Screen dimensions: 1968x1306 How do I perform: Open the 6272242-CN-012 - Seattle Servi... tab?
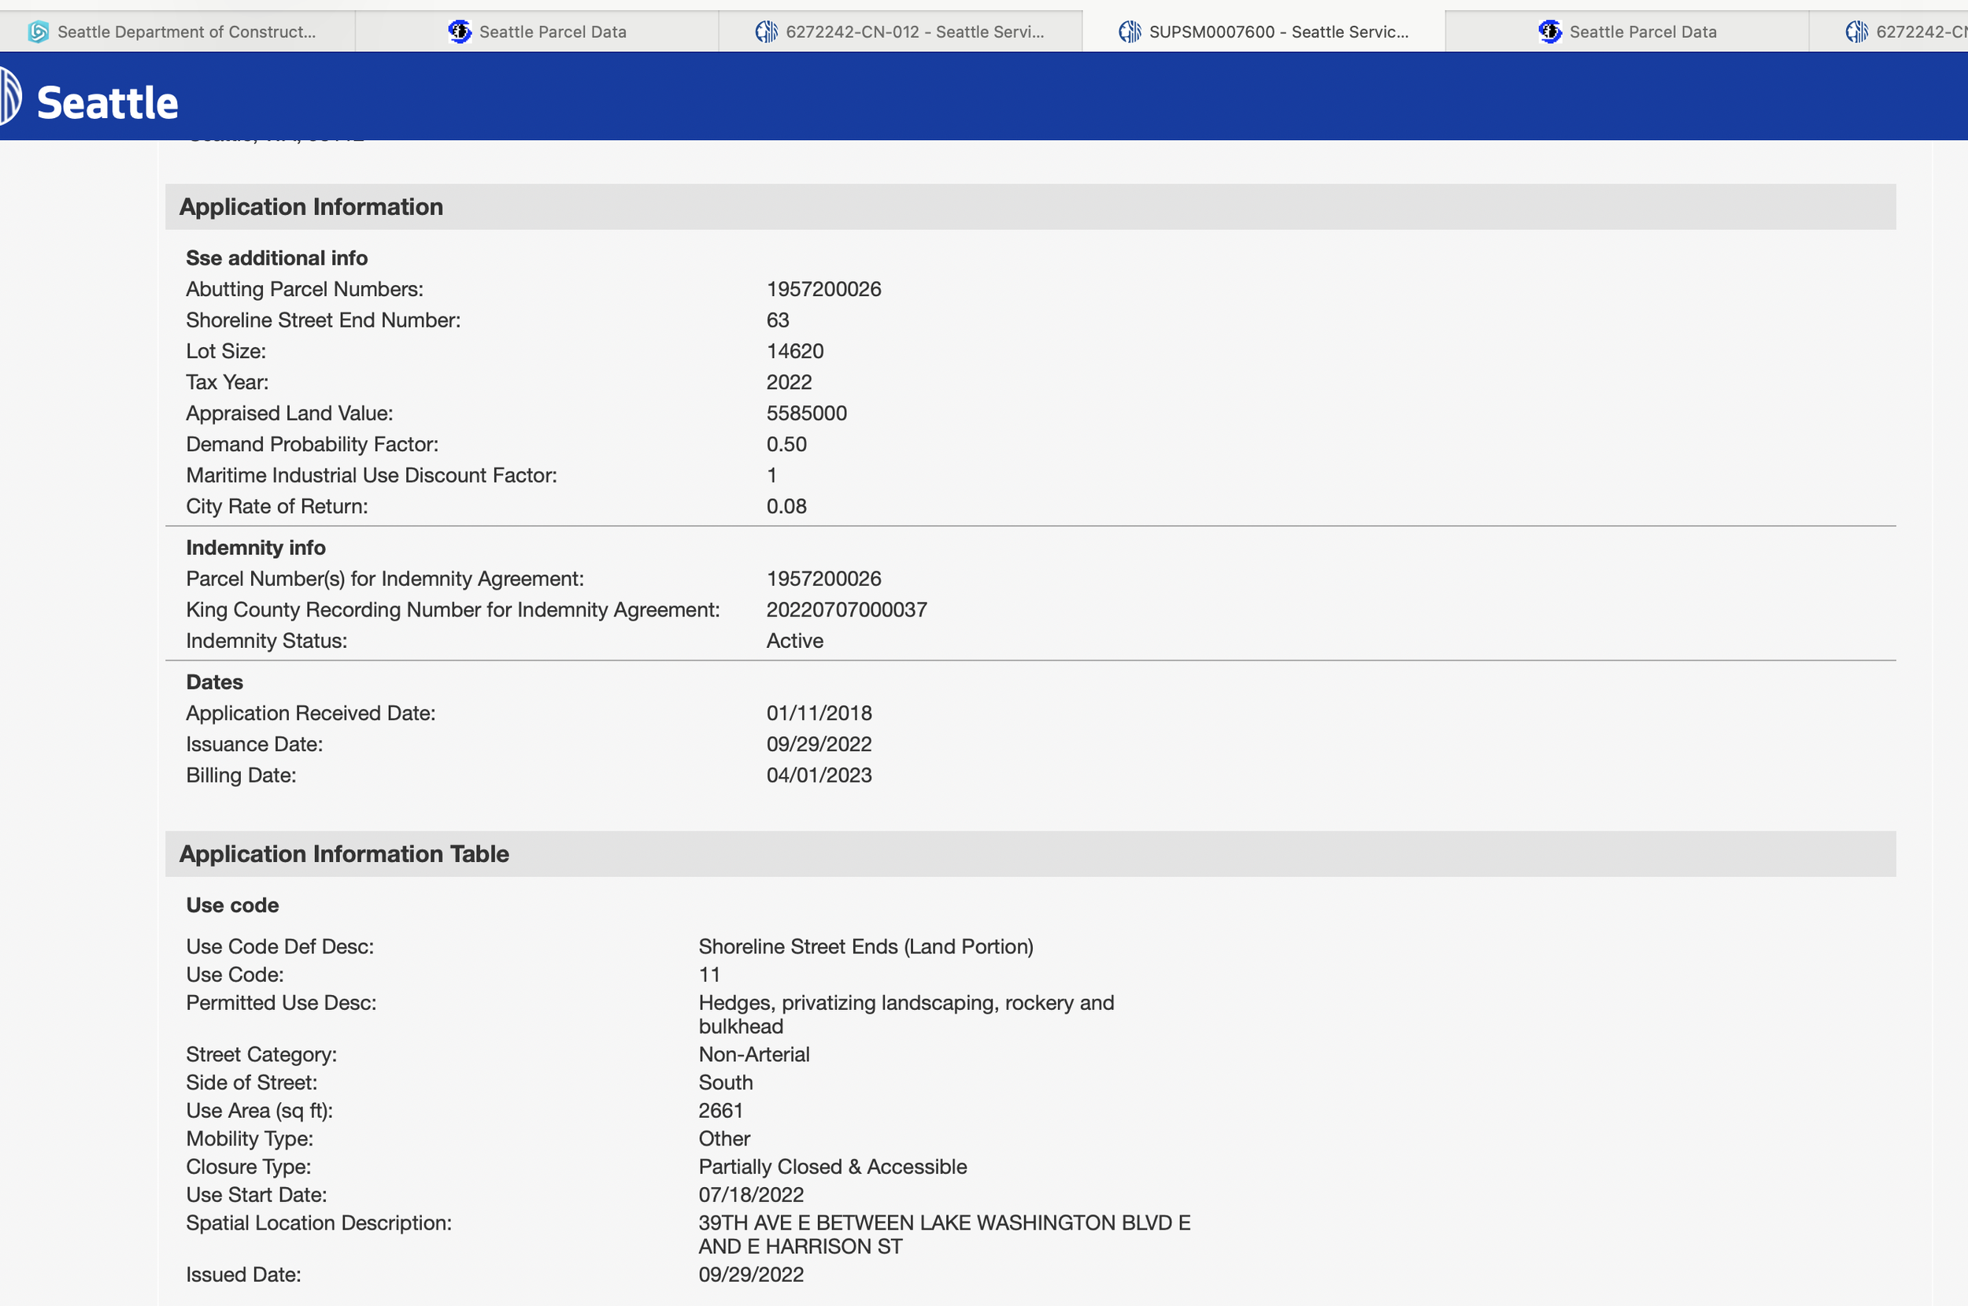(x=914, y=31)
